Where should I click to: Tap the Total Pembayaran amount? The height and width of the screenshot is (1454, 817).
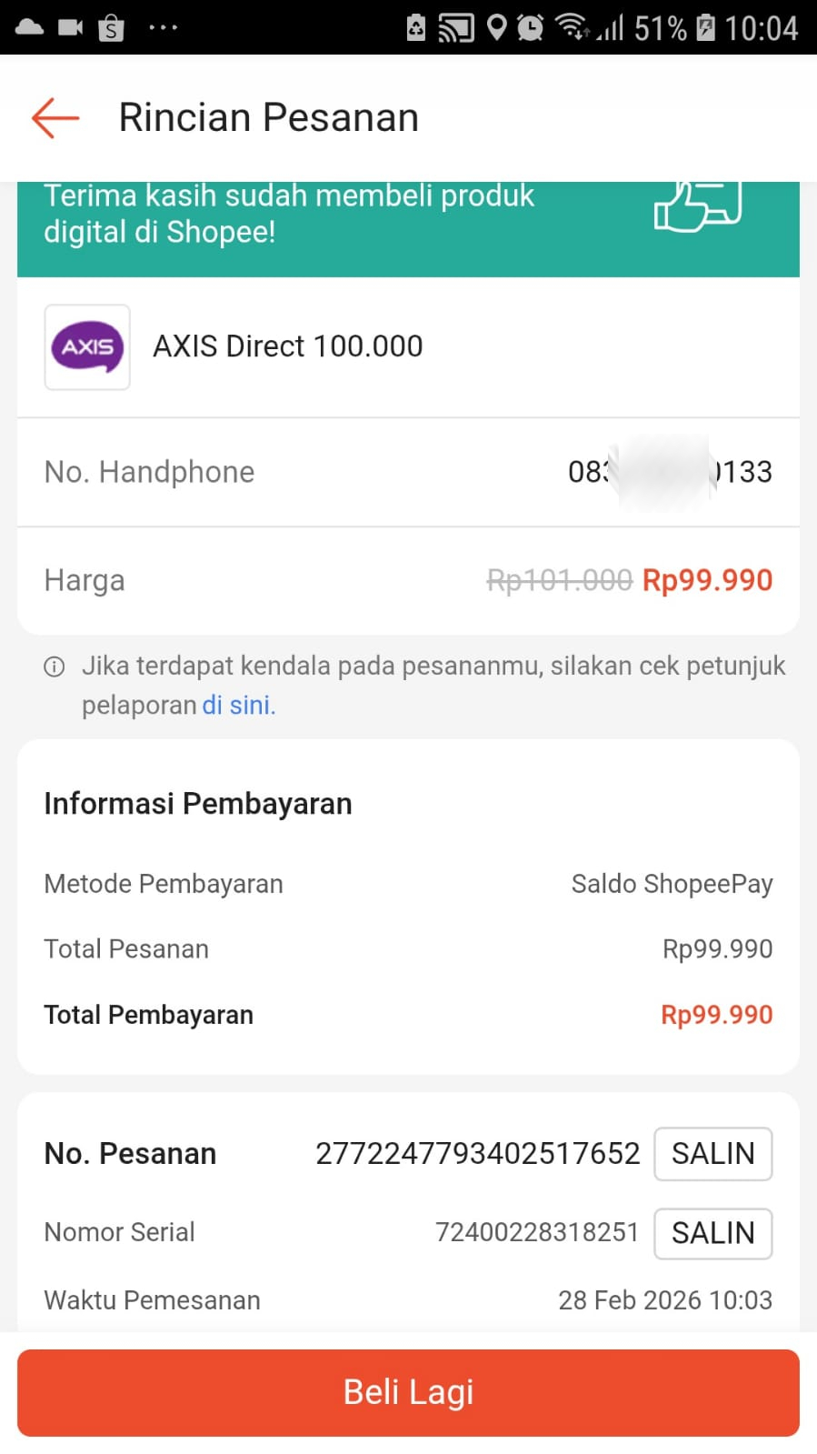(x=716, y=1015)
